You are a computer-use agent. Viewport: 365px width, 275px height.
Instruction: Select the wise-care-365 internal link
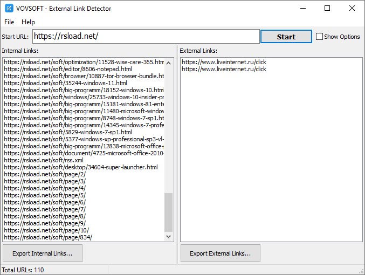[x=84, y=62]
